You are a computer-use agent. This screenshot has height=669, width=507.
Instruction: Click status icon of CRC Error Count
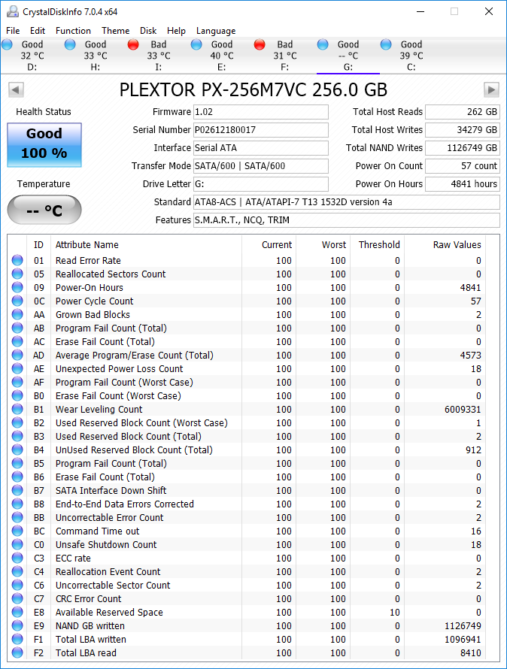click(x=17, y=598)
